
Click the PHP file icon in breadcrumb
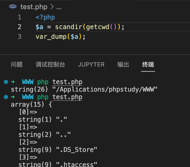(x=13, y=6)
